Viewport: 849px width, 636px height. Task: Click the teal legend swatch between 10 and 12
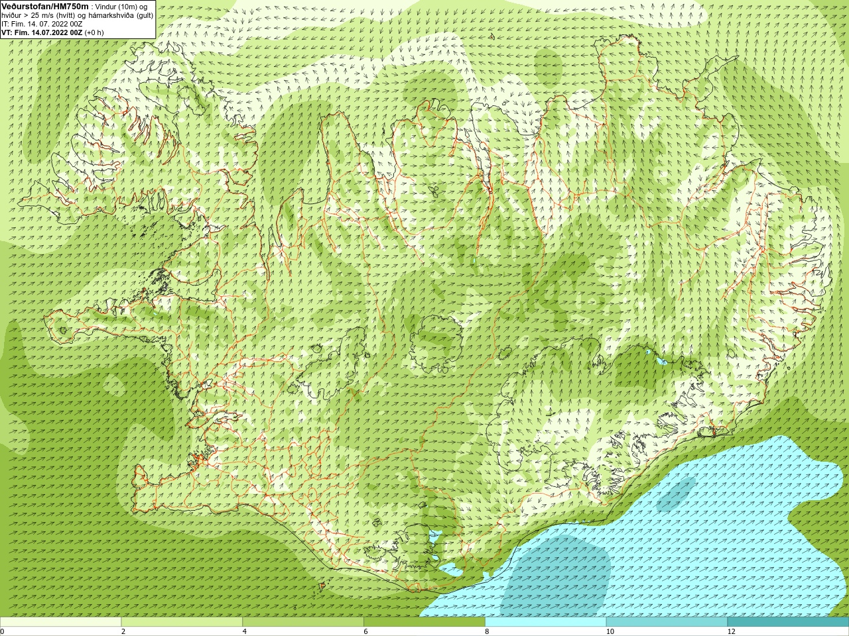(667, 622)
